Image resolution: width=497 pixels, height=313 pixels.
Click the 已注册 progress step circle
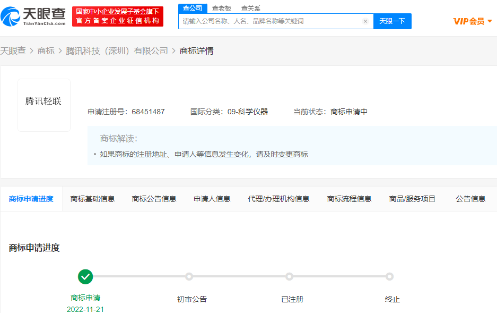(x=289, y=276)
